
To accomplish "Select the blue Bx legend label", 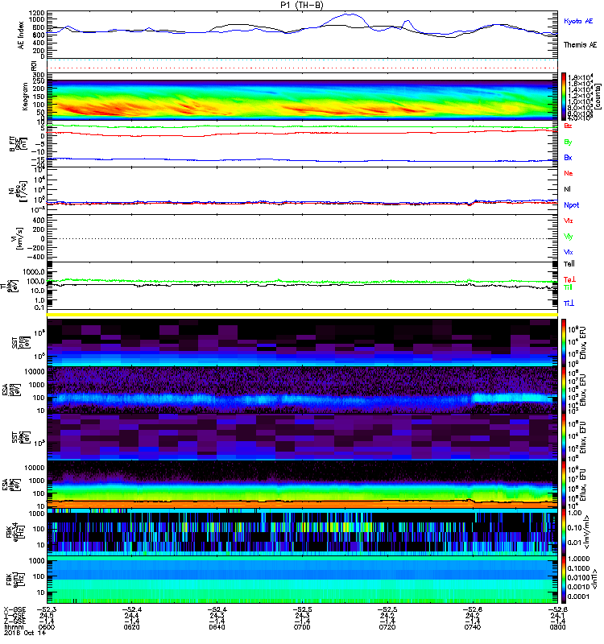I will coord(568,157).
